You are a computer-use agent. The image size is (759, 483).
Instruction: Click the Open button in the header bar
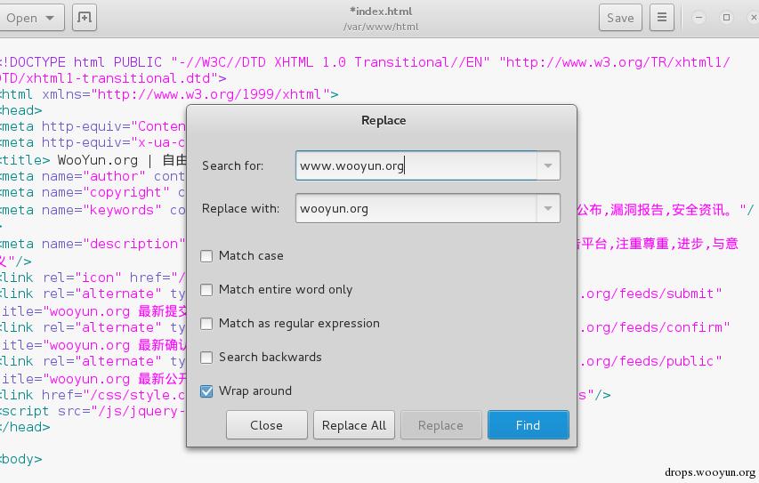pos(20,18)
